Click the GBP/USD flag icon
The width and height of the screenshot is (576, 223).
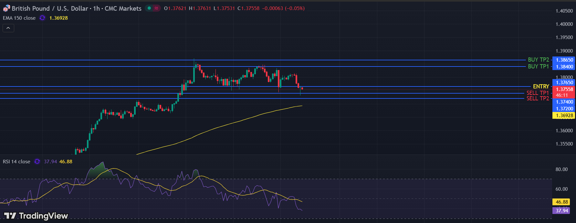(x=6, y=8)
